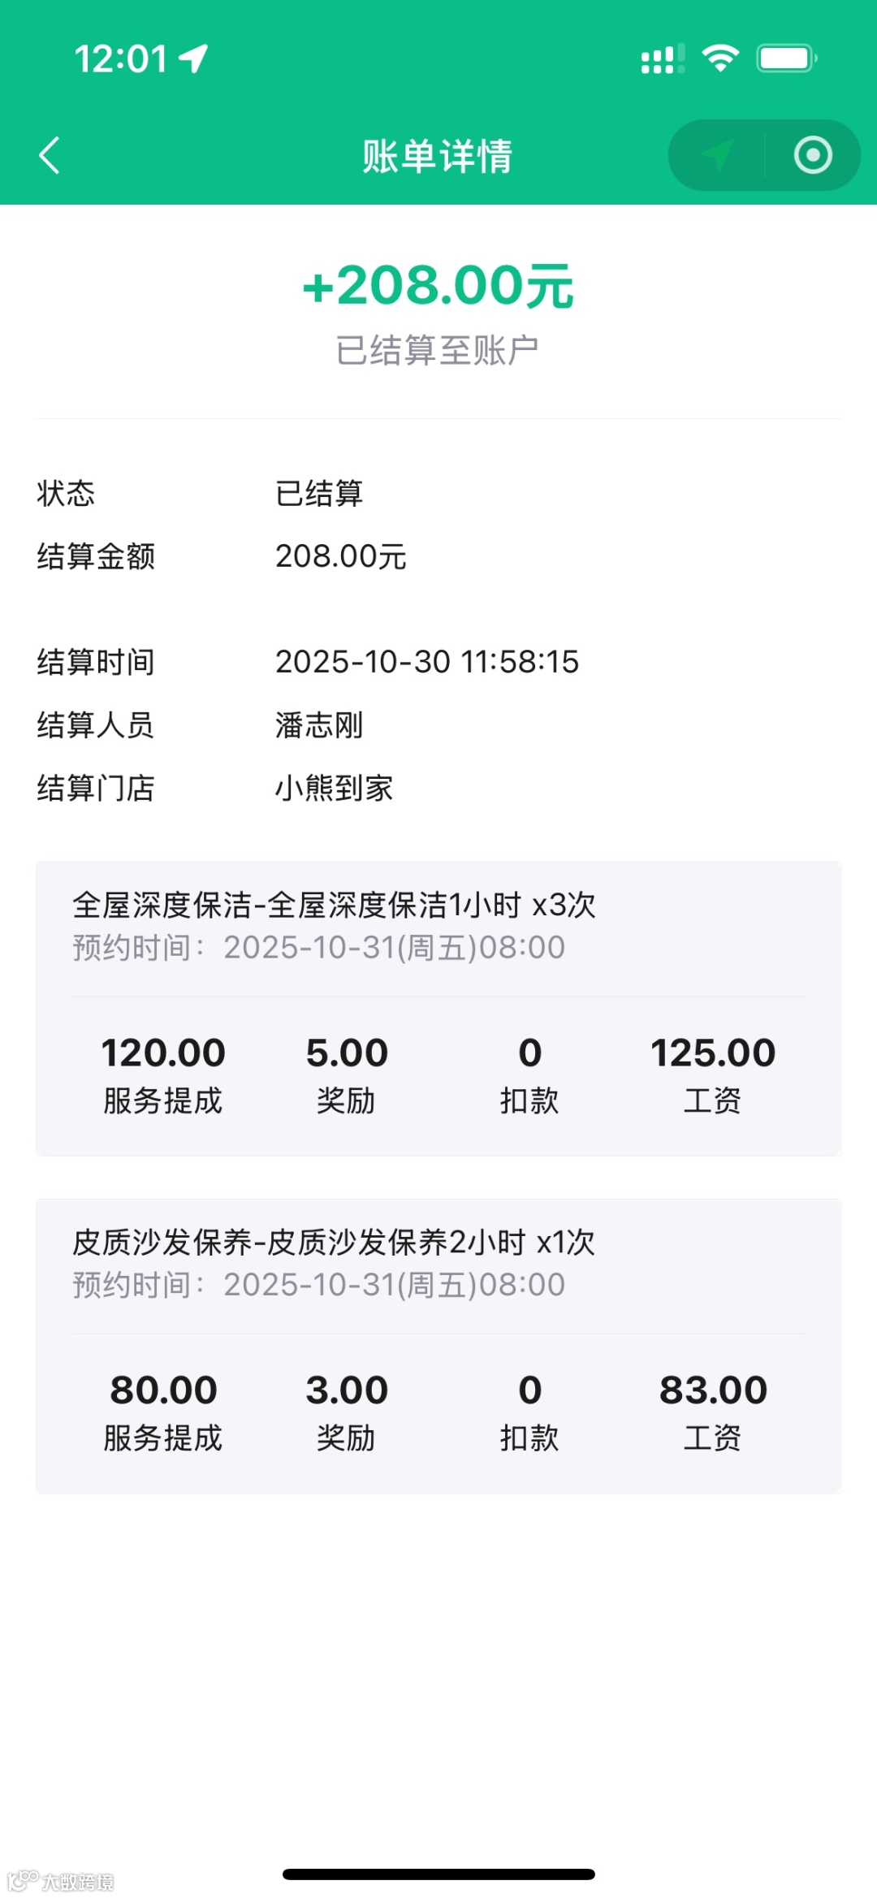Image resolution: width=877 pixels, height=1898 pixels.
Task: Tap the home indicator bar
Action: click(x=438, y=1874)
